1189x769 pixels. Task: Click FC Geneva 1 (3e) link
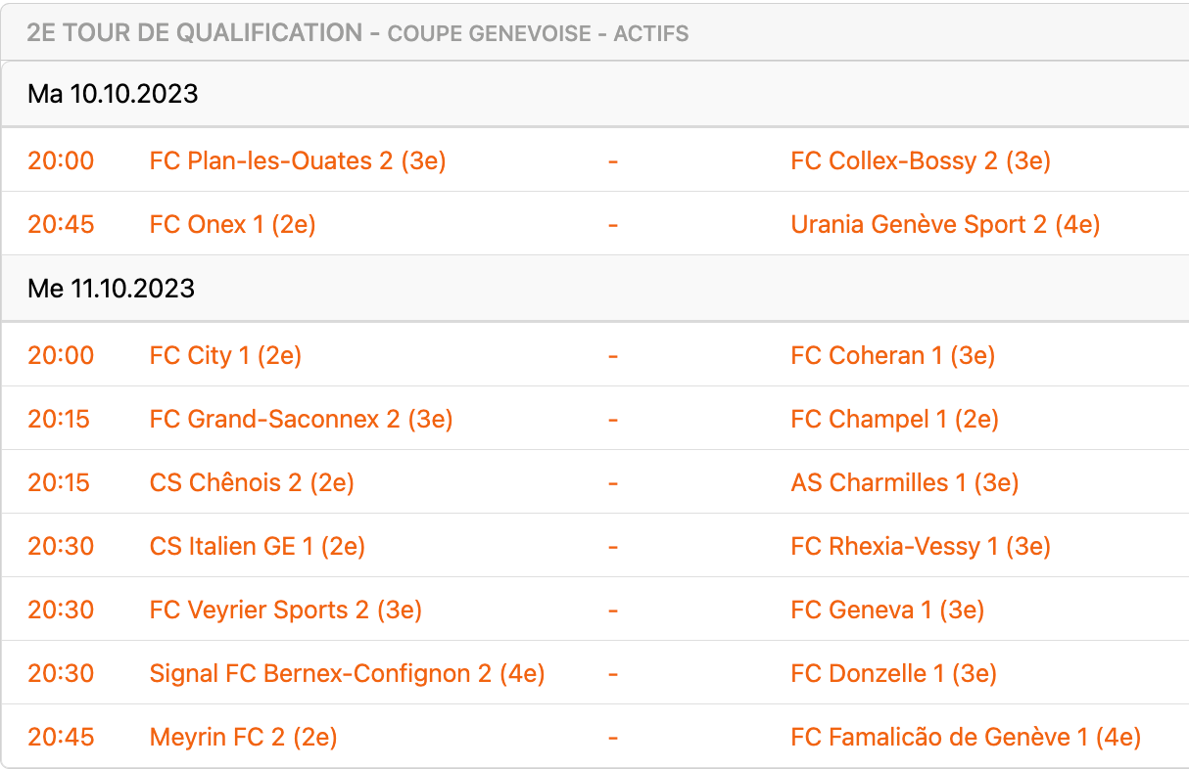(x=887, y=610)
